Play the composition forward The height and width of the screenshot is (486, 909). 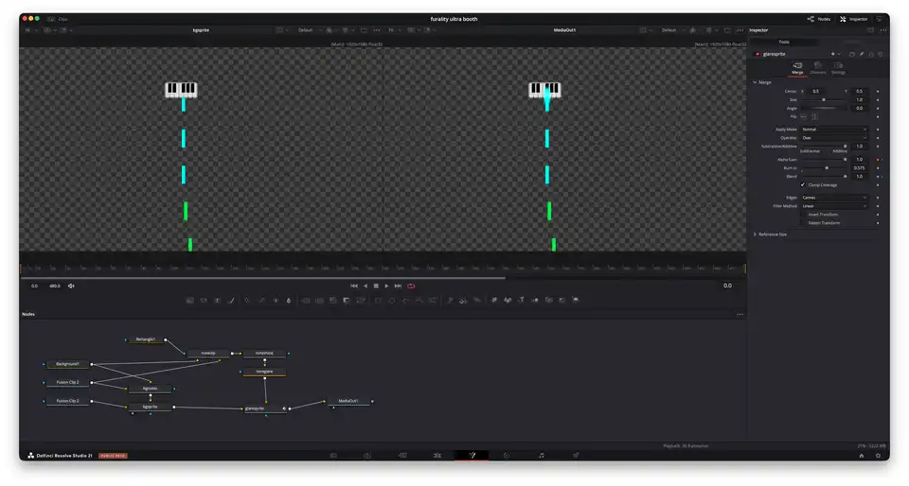pyautogui.click(x=386, y=286)
